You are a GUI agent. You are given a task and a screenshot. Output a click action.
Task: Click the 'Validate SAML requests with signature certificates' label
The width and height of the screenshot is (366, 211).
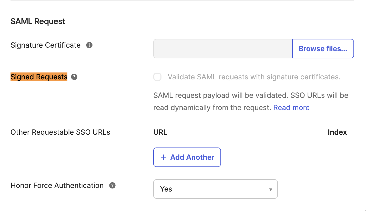pyautogui.click(x=254, y=77)
